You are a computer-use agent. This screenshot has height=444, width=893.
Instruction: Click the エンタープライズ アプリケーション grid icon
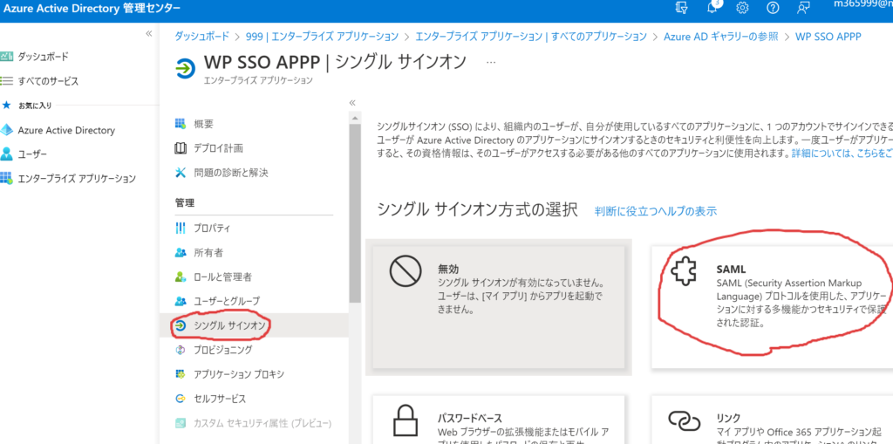point(6,179)
